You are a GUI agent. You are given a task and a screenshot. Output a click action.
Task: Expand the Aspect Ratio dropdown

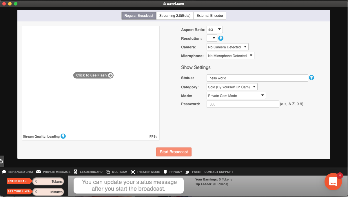[214, 30]
